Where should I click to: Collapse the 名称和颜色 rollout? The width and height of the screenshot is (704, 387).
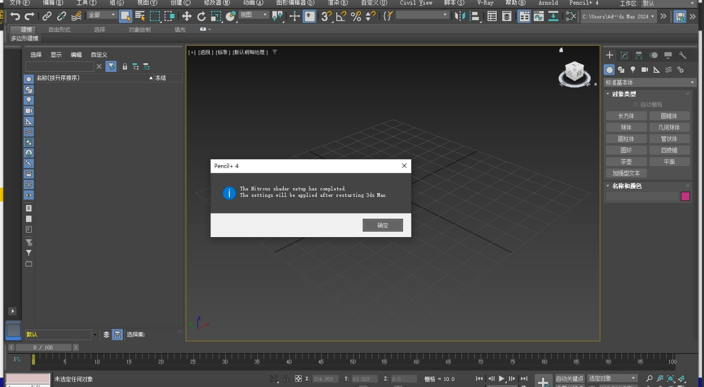tap(627, 186)
